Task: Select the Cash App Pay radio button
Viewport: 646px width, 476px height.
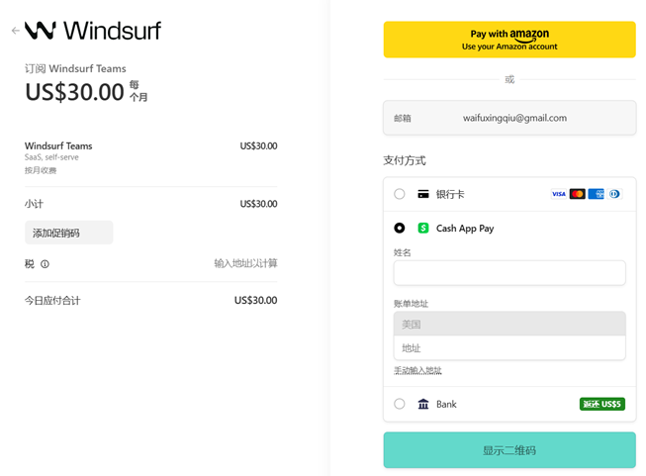Action: (400, 228)
